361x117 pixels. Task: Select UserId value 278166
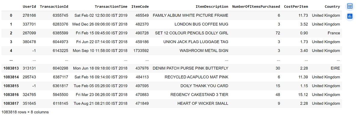29,15
